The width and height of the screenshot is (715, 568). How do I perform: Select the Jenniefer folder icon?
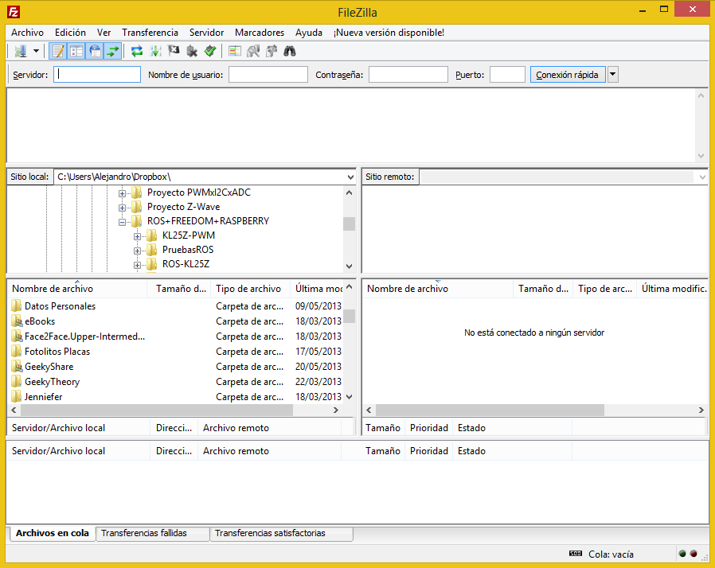coord(17,396)
